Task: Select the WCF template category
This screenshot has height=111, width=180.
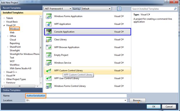Action: click(x=12, y=61)
